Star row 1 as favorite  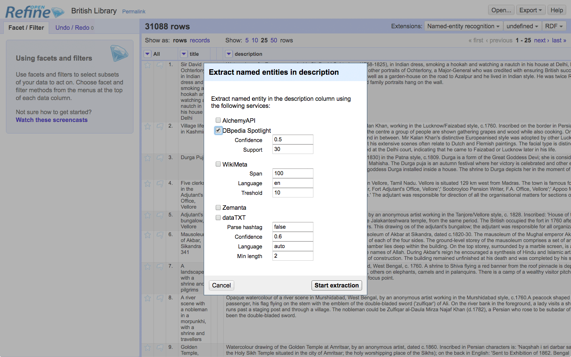pos(148,65)
